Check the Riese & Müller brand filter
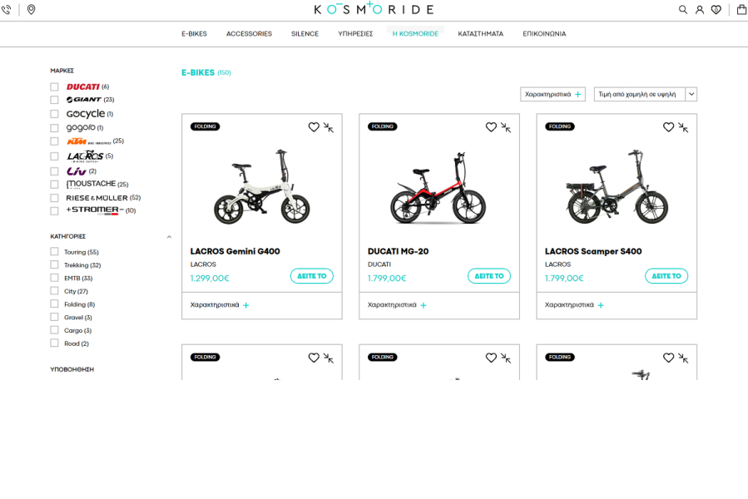Image resolution: width=748 pixels, height=499 pixels. (54, 198)
